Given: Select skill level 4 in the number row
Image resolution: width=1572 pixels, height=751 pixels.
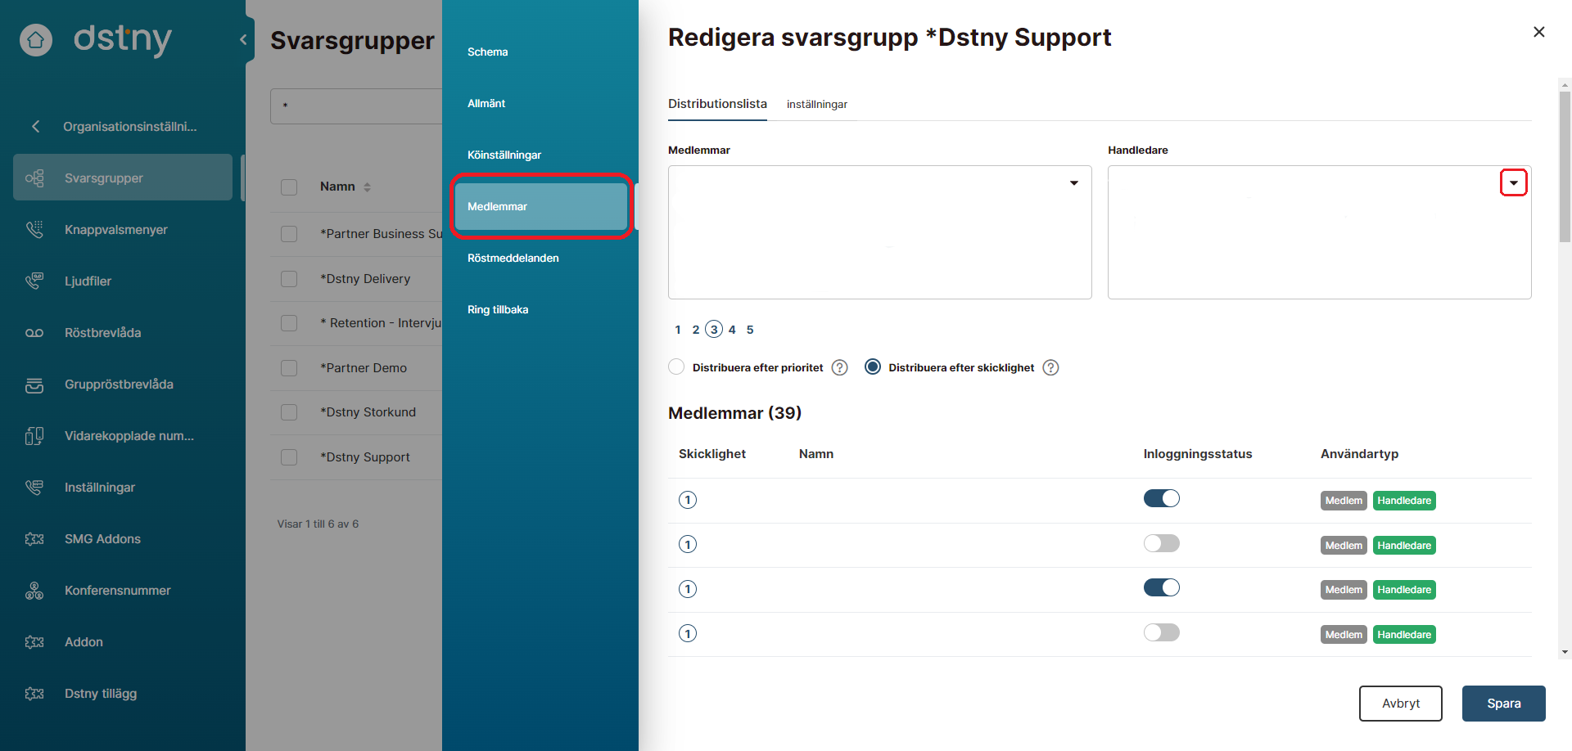Looking at the screenshot, I should pos(732,330).
